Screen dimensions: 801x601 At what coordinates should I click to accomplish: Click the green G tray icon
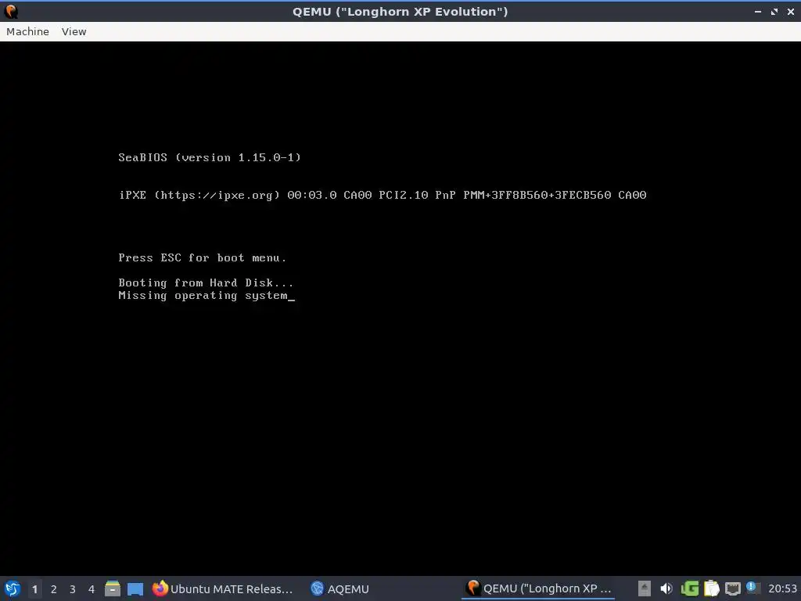pyautogui.click(x=690, y=588)
